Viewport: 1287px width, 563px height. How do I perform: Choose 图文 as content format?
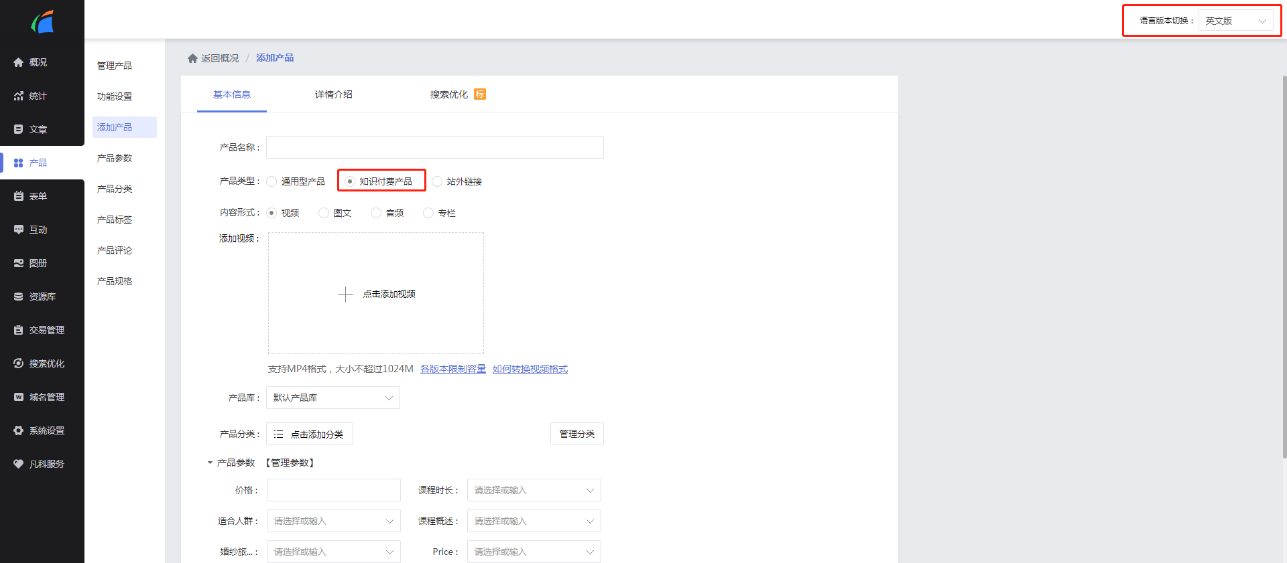click(x=324, y=213)
